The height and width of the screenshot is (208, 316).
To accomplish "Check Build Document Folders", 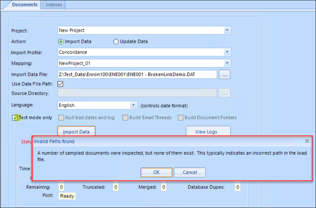I will [x=180, y=117].
